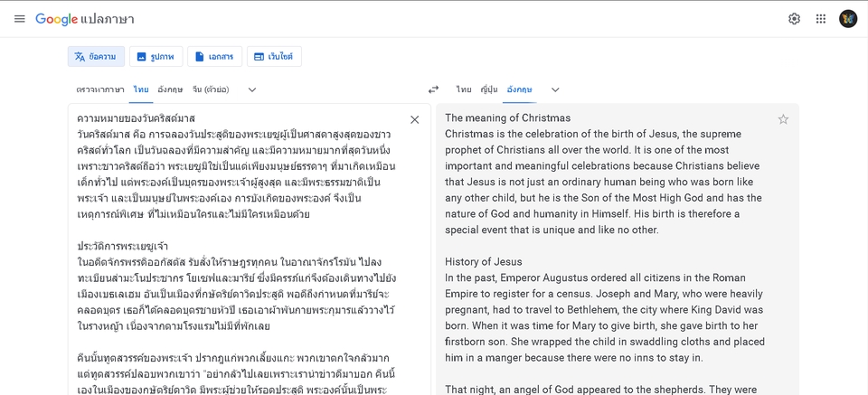The image size is (868, 395).
Task: Click the ความหมายของวันคริสต์มาส source line
Action: point(137,118)
